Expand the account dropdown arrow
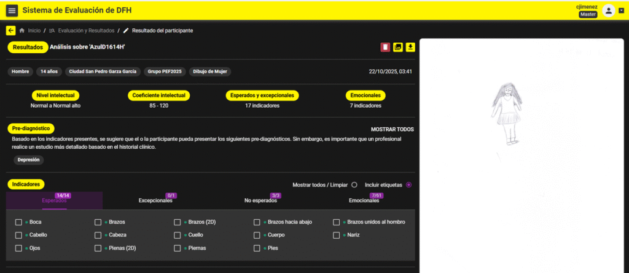Image resolution: width=629 pixels, height=273 pixels. click(x=621, y=10)
